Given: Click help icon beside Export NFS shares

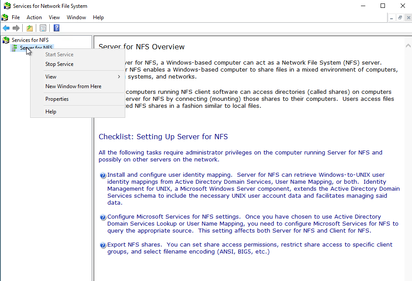Looking at the screenshot, I should point(103,245).
